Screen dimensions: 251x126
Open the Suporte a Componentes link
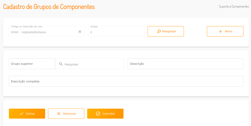[234, 7]
